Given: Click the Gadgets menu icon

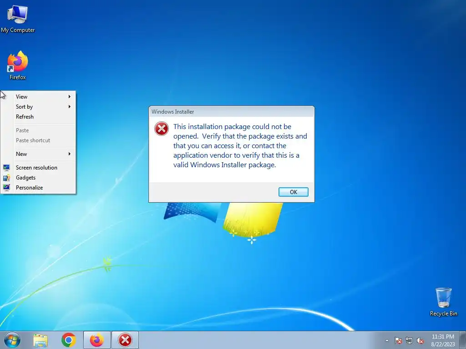Looking at the screenshot, I should click(6, 178).
